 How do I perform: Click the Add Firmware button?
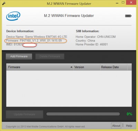(x=19, y=56)
